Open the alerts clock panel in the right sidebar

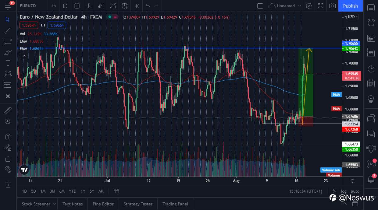(371, 23)
